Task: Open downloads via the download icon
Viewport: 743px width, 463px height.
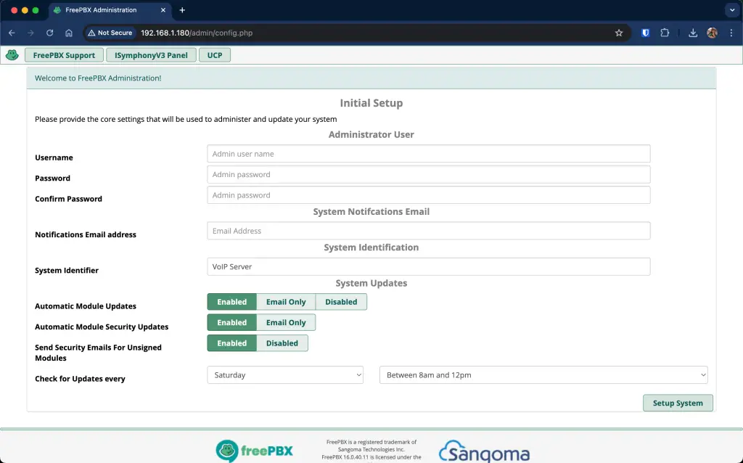Action: click(x=691, y=33)
